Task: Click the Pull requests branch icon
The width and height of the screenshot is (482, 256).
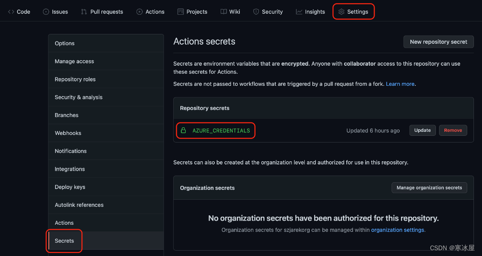Action: 84,12
